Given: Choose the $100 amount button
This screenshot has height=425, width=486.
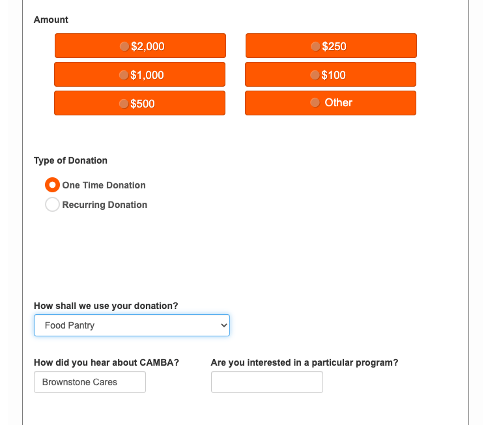Looking at the screenshot, I should tap(330, 75).
